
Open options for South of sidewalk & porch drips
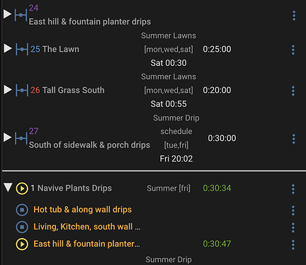click(x=293, y=139)
